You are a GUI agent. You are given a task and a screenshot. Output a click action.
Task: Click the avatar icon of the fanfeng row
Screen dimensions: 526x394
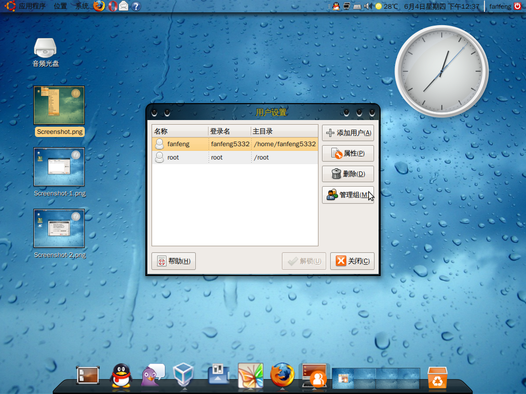160,144
